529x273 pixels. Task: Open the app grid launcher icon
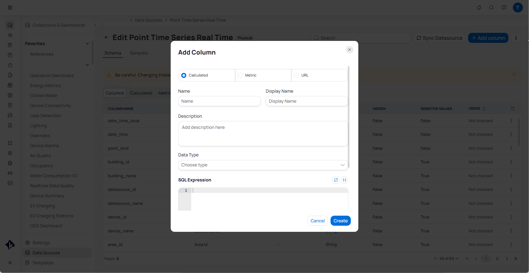tap(10, 8)
